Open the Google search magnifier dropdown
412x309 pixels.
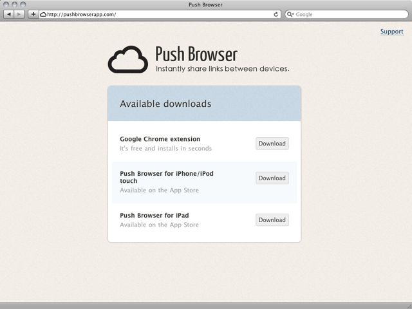290,14
